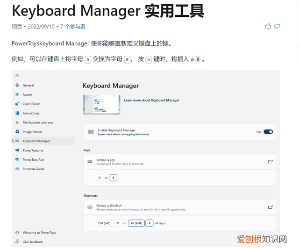Click the Welcome to PowerToys icon
Viewport: 299px width, 248px height.
click(17, 233)
